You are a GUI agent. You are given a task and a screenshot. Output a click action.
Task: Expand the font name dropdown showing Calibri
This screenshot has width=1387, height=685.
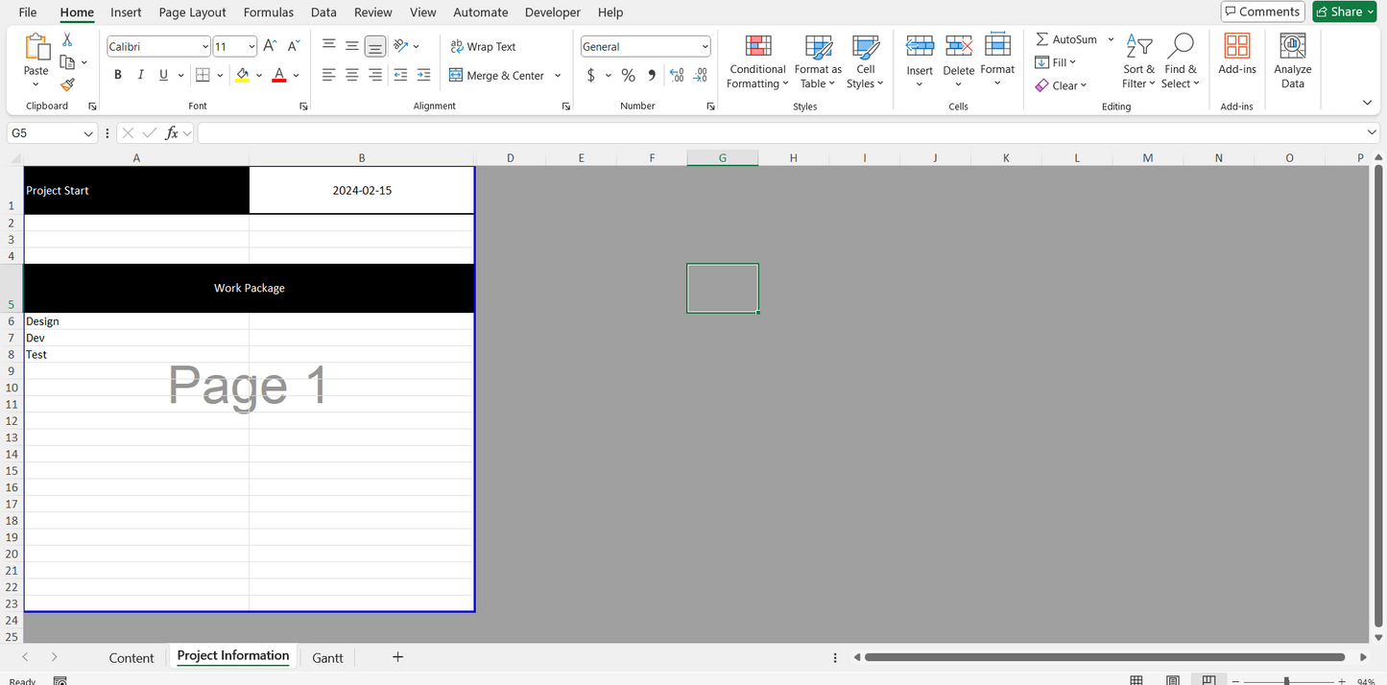pos(205,47)
